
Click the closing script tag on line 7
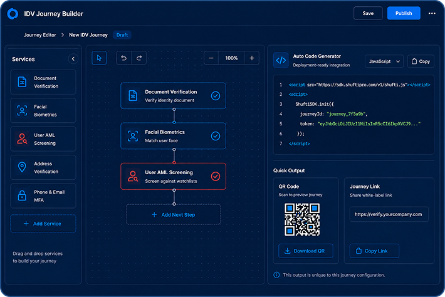point(299,143)
